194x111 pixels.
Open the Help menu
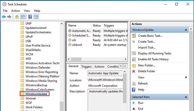pyautogui.click(x=37, y=11)
